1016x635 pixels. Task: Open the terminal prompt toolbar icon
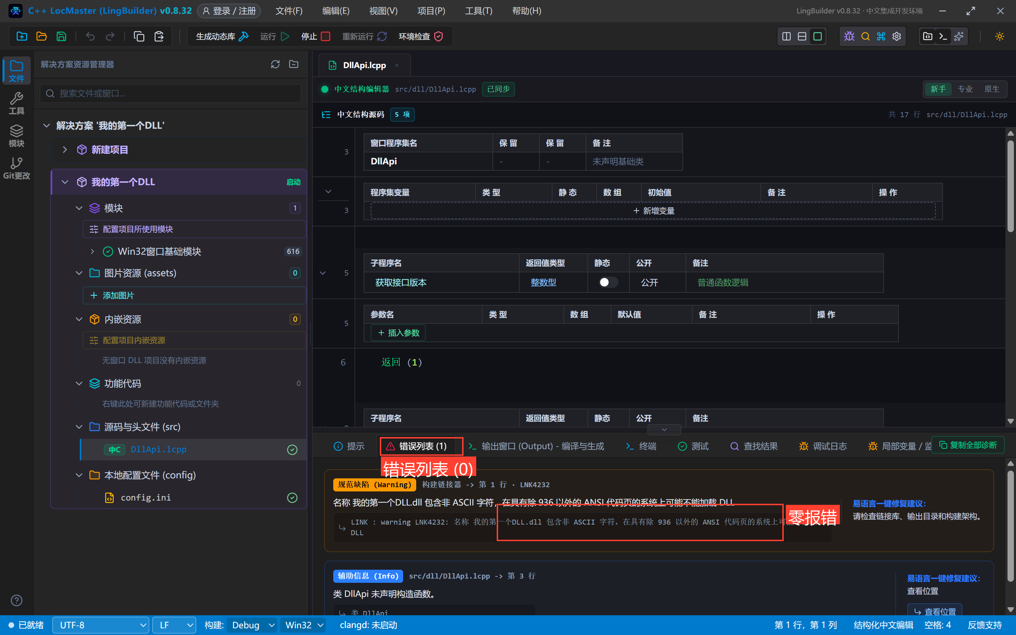coord(943,37)
